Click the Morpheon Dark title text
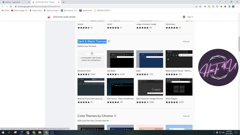 pyautogui.click(x=84, y=71)
